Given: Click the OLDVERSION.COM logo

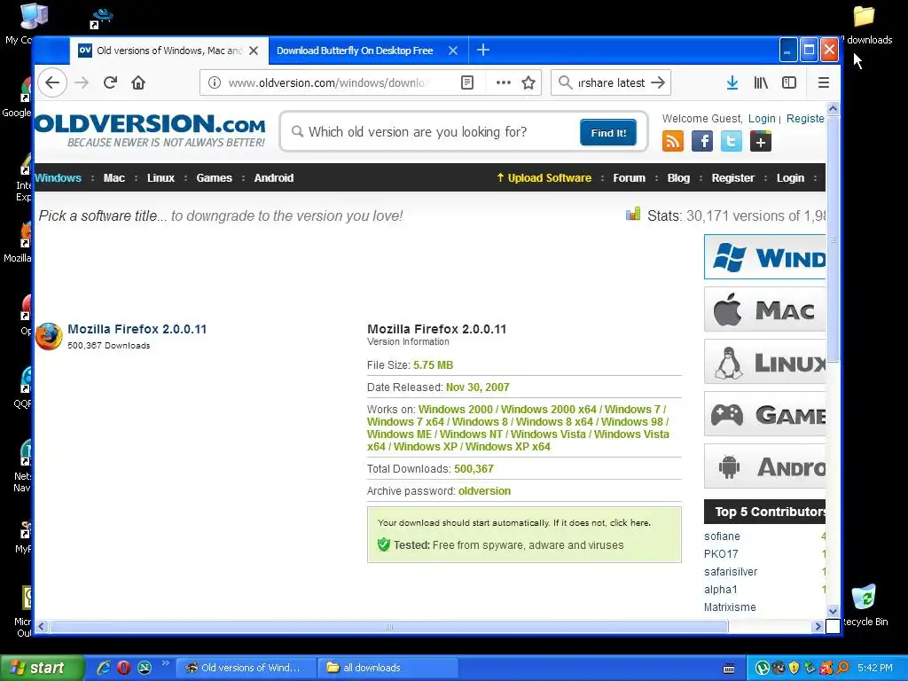Looking at the screenshot, I should (151, 130).
